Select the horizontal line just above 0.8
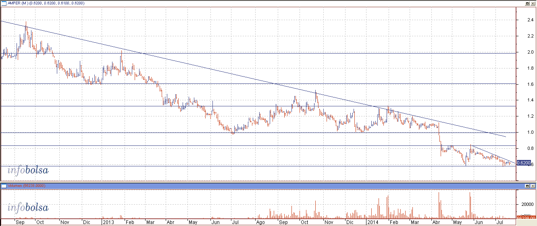The width and height of the screenshot is (537, 226). coord(258,145)
